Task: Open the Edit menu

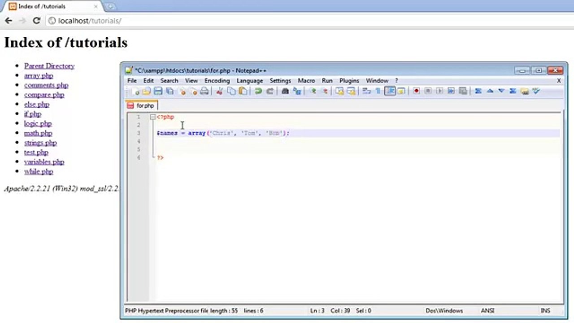Action: pyautogui.click(x=148, y=81)
